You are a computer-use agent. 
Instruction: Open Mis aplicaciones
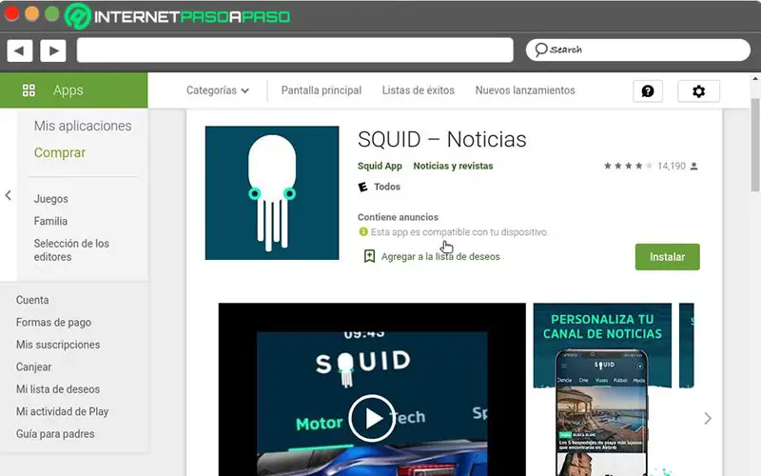[x=83, y=126]
